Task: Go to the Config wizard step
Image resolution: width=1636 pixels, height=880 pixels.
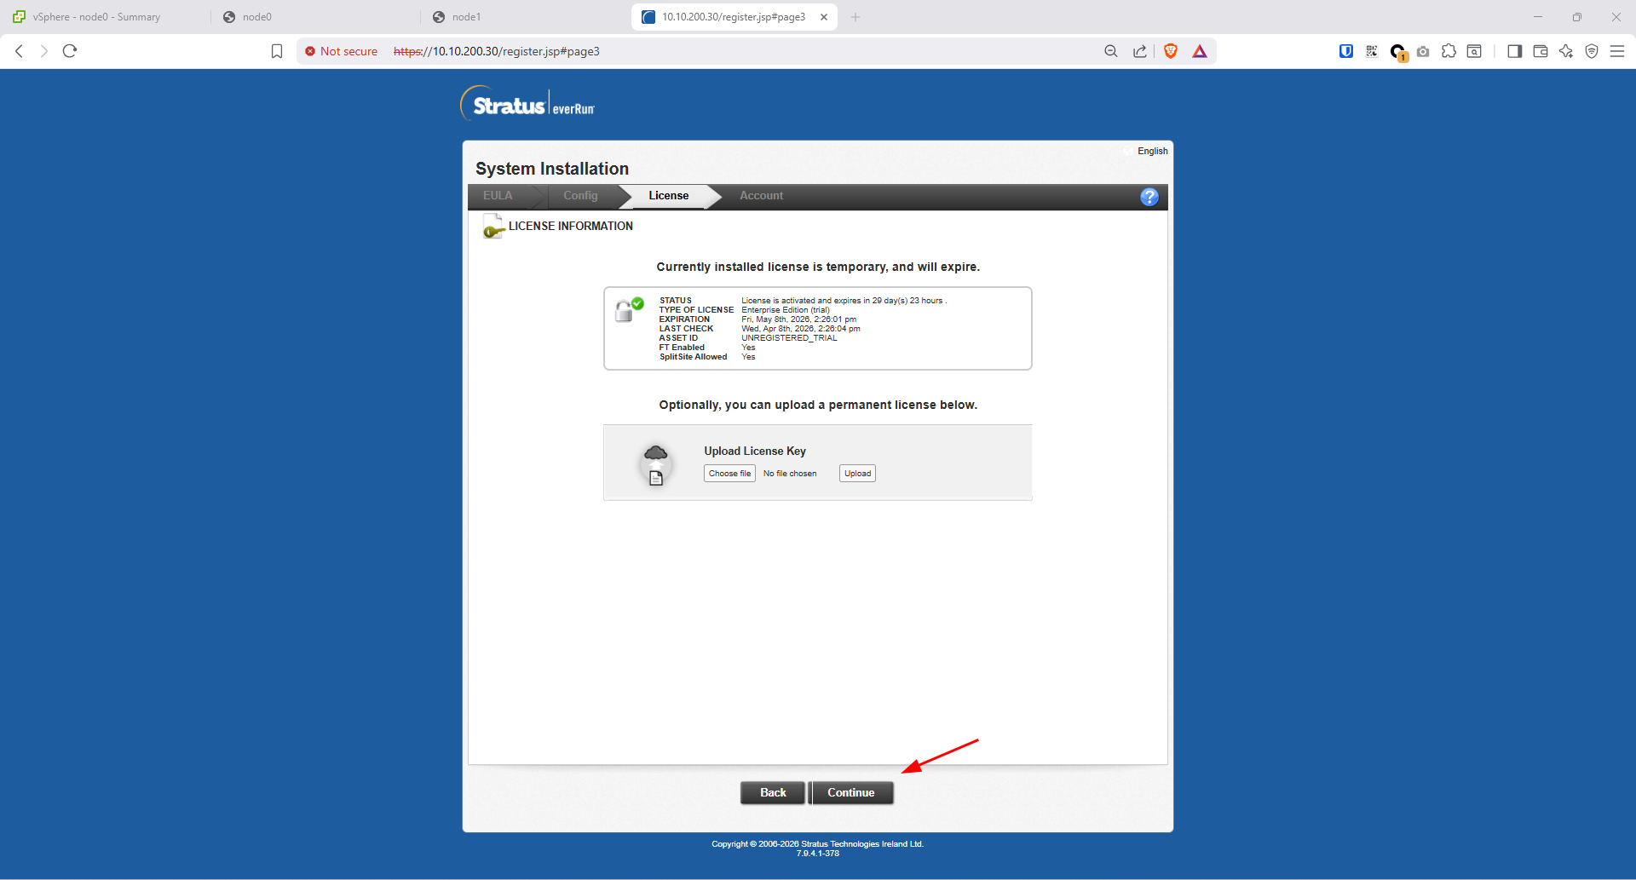Action: click(x=580, y=196)
